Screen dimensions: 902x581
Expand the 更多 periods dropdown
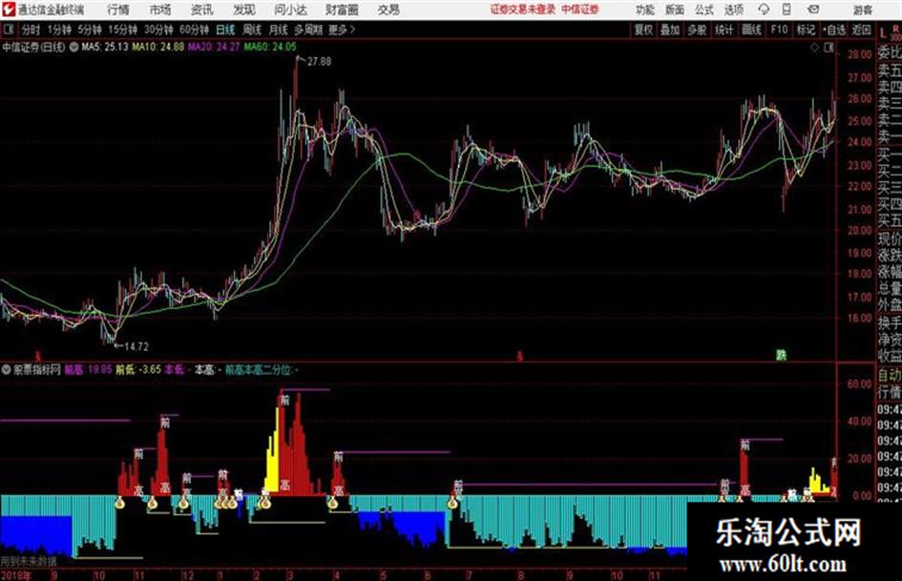(342, 30)
